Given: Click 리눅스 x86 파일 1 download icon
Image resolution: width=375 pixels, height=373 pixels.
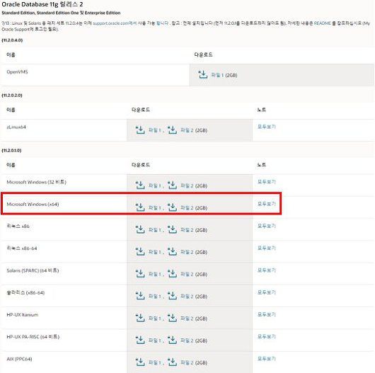Looking at the screenshot, I should (x=140, y=229).
